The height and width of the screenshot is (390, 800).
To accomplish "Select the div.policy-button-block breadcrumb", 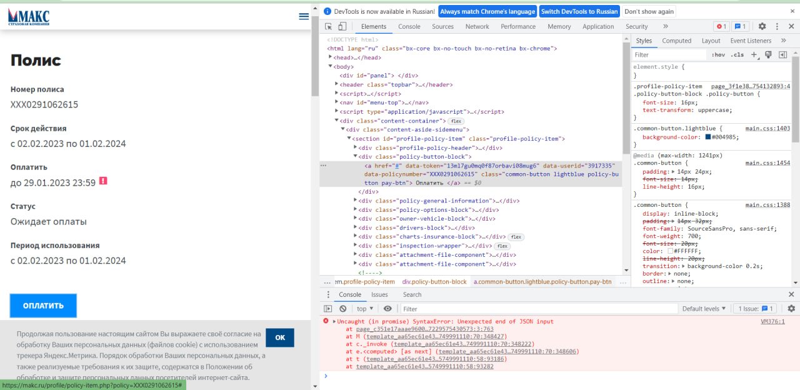I will tap(434, 282).
